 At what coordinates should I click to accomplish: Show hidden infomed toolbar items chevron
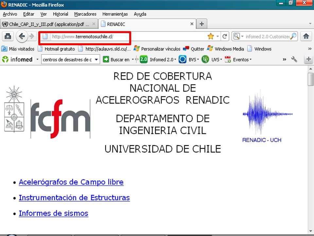(284, 59)
